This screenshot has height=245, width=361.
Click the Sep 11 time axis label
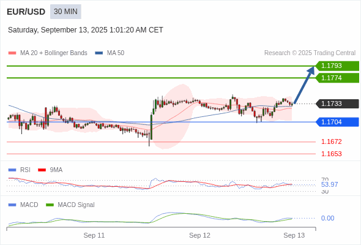pos(94,235)
